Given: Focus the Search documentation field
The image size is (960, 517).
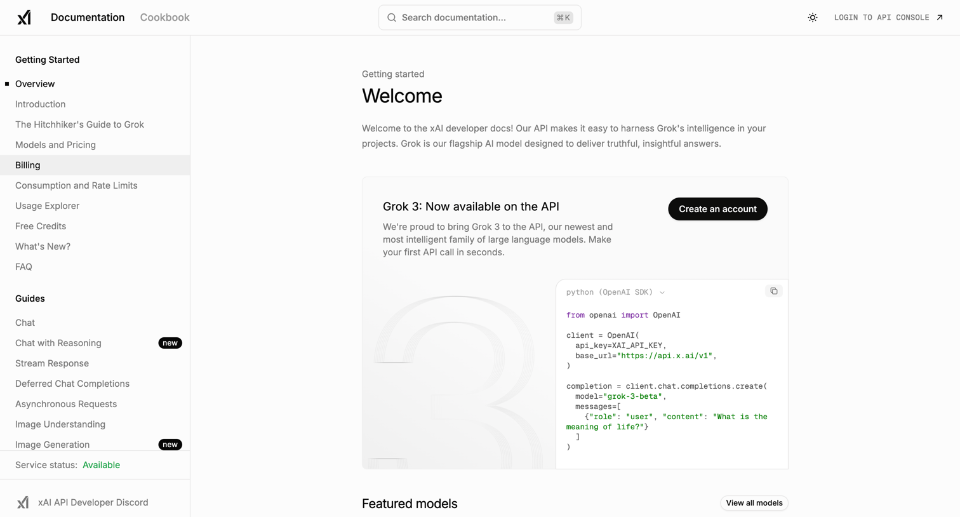Looking at the screenshot, I should [x=479, y=18].
